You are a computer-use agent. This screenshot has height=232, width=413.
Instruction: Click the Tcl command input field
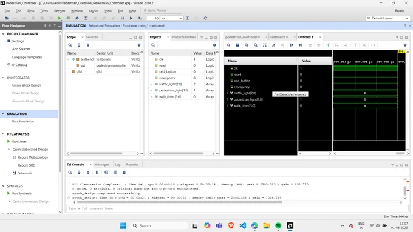pos(237,208)
